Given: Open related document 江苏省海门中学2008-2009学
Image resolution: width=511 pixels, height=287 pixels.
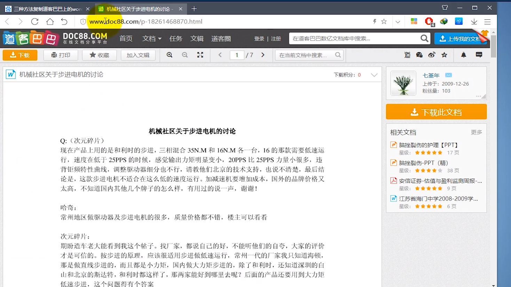Looking at the screenshot, I should [x=438, y=199].
